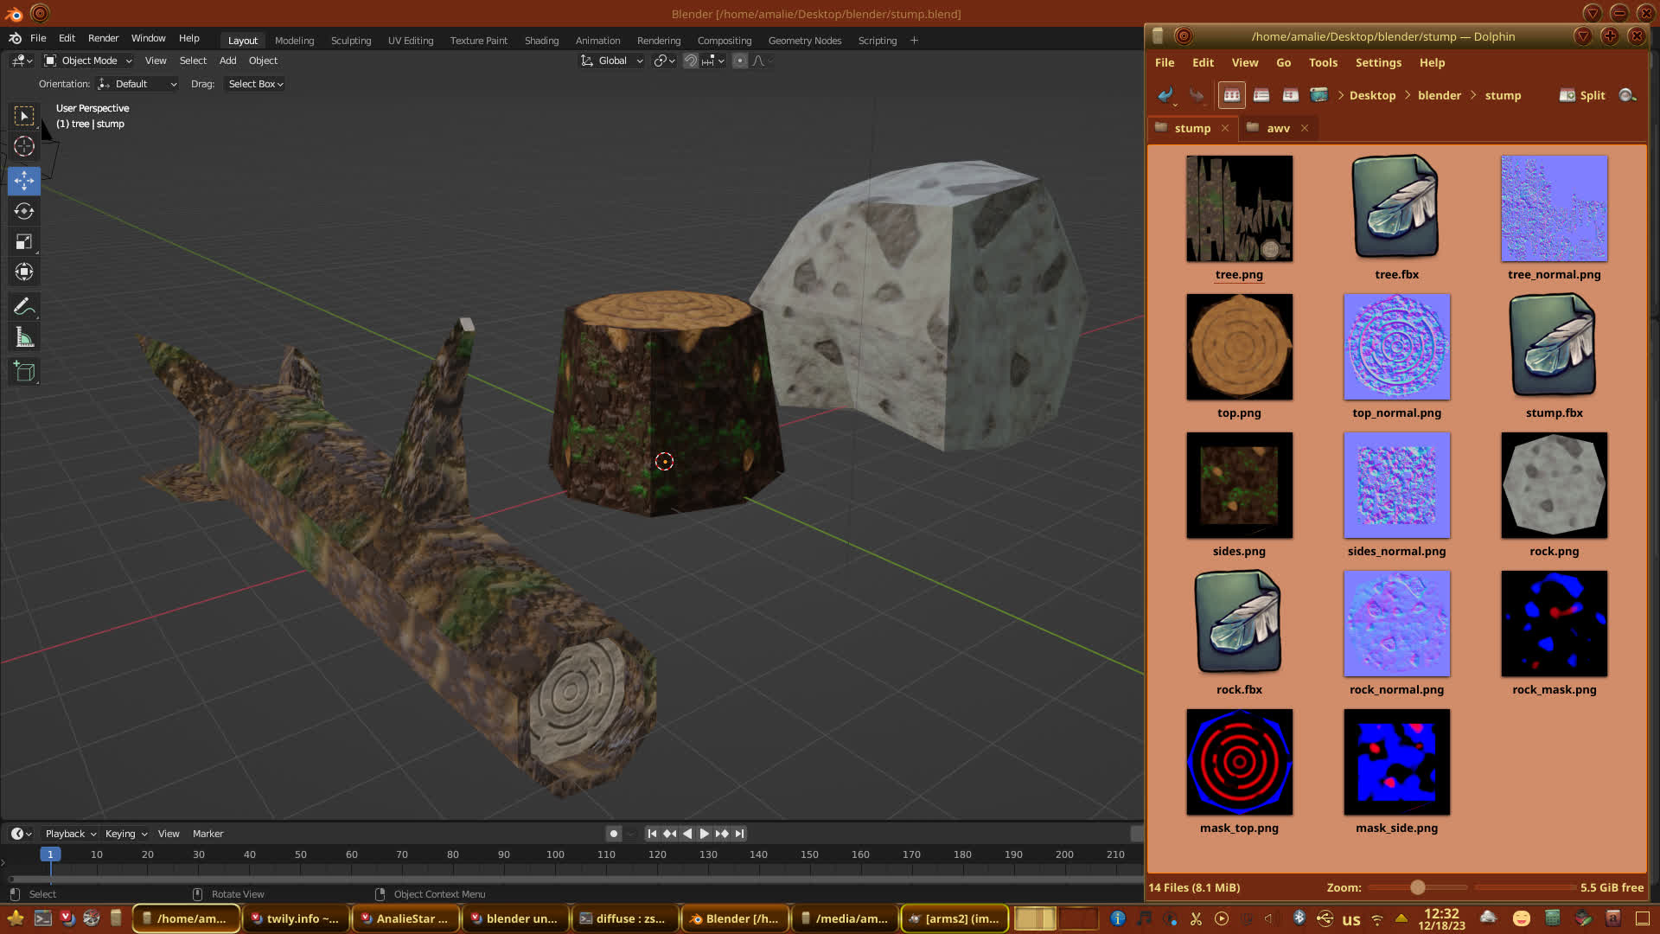This screenshot has height=934, width=1660.
Task: Adjust the Dolphin zoom slider
Action: tap(1417, 887)
